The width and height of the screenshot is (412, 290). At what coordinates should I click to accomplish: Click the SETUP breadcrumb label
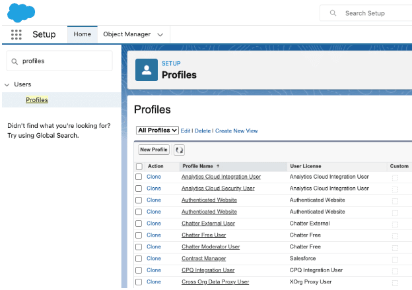[x=171, y=64]
